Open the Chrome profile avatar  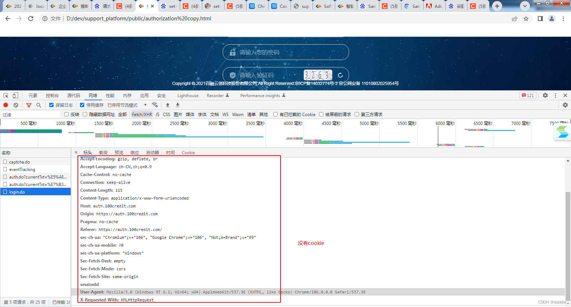(x=552, y=19)
